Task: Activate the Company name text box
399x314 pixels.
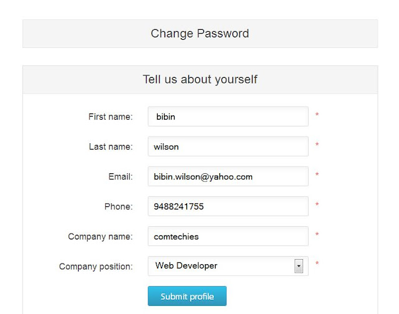Action: click(x=228, y=236)
